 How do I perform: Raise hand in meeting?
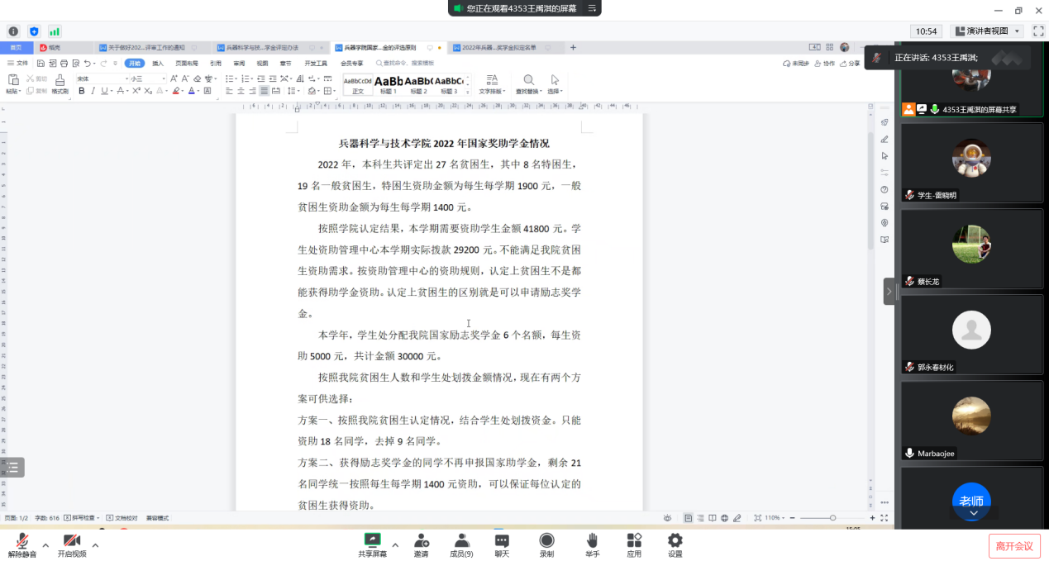(592, 543)
